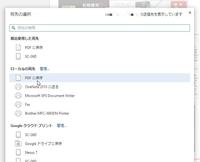200x162 pixels.
Task: Click the destination search field
Action: coord(100,28)
